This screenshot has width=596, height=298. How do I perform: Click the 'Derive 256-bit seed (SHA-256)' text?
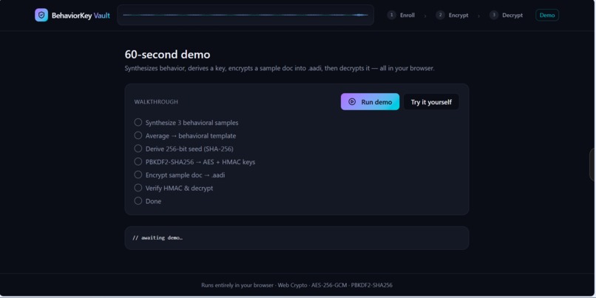(189, 149)
